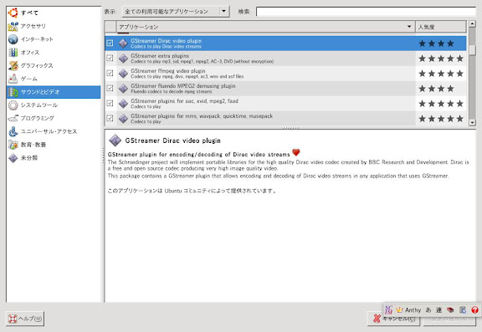The height and width of the screenshot is (332, 482).
Task: Open the プログラミング category
Action: [54, 118]
